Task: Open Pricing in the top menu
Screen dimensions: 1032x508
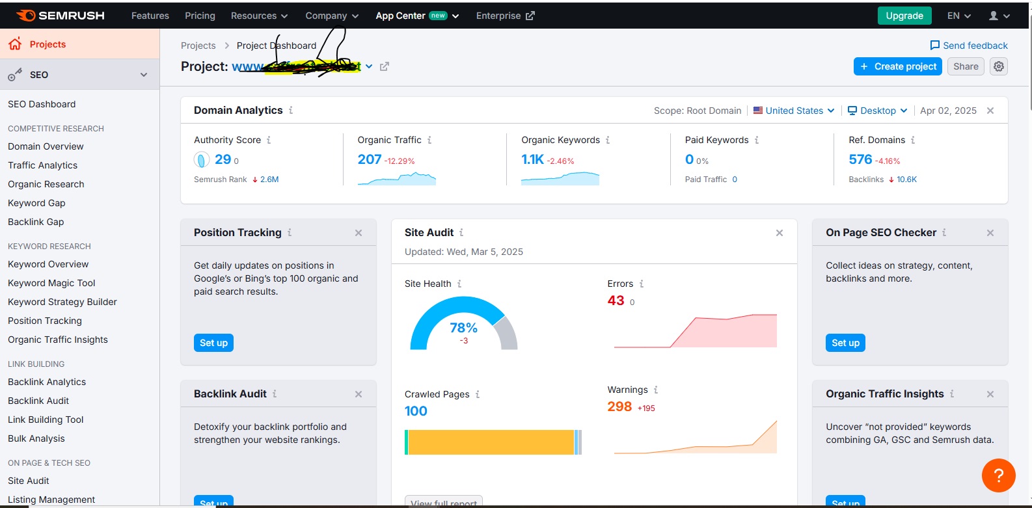Action: 200,16
